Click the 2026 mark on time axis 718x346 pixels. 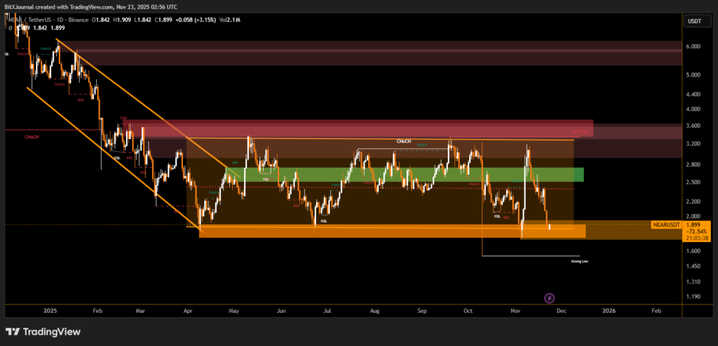609,310
